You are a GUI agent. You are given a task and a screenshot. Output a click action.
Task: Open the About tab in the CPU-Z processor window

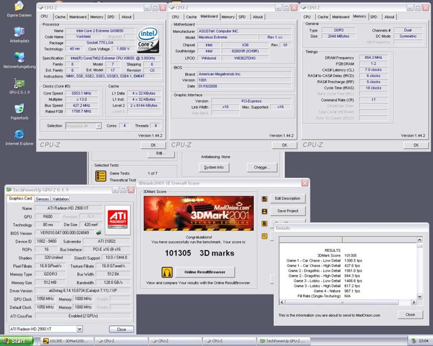pyautogui.click(x=127, y=17)
